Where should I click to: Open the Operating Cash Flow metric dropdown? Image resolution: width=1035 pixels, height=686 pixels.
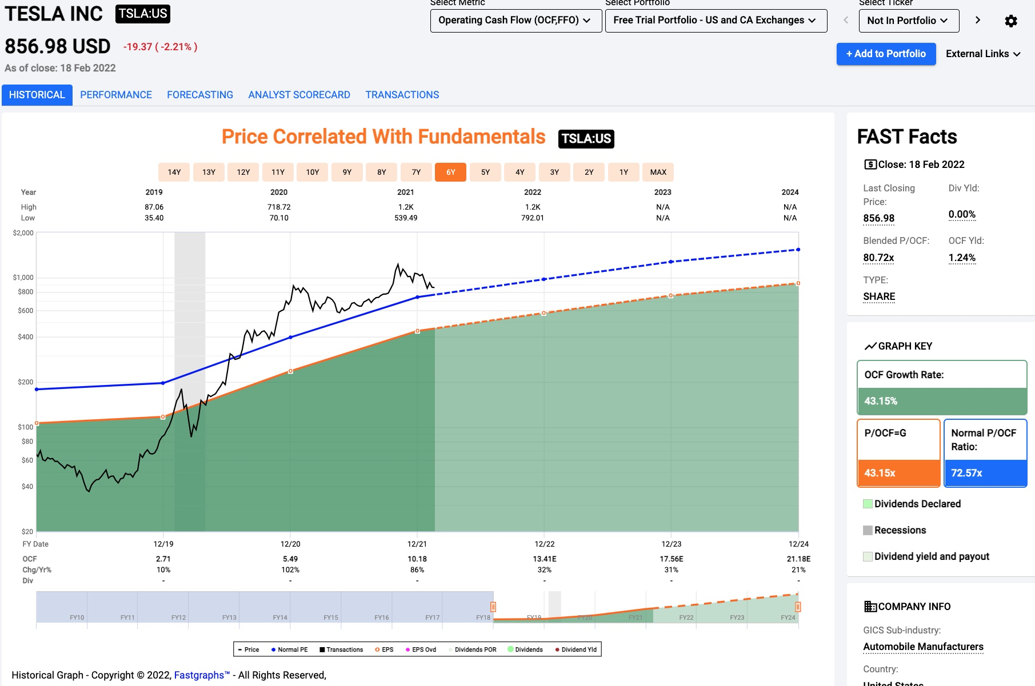click(x=516, y=21)
